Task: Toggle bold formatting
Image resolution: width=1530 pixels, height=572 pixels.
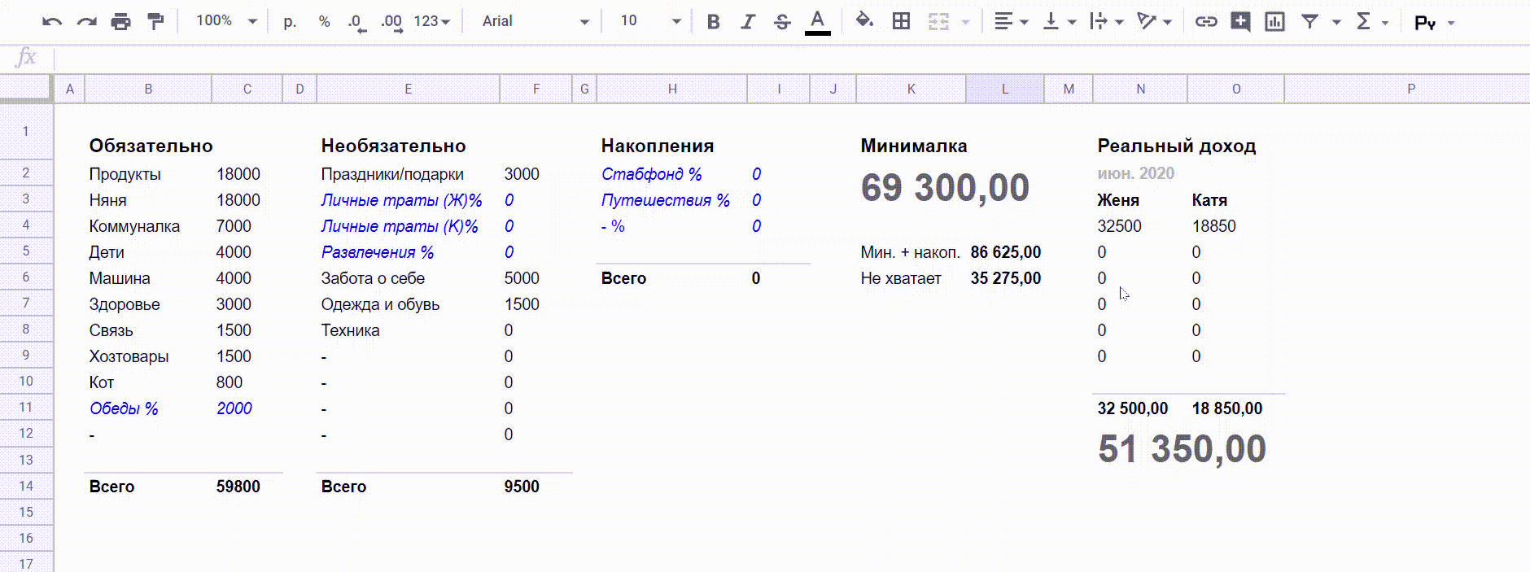Action: [713, 22]
